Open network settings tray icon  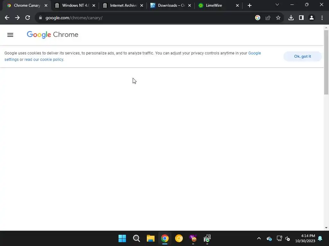(279, 238)
